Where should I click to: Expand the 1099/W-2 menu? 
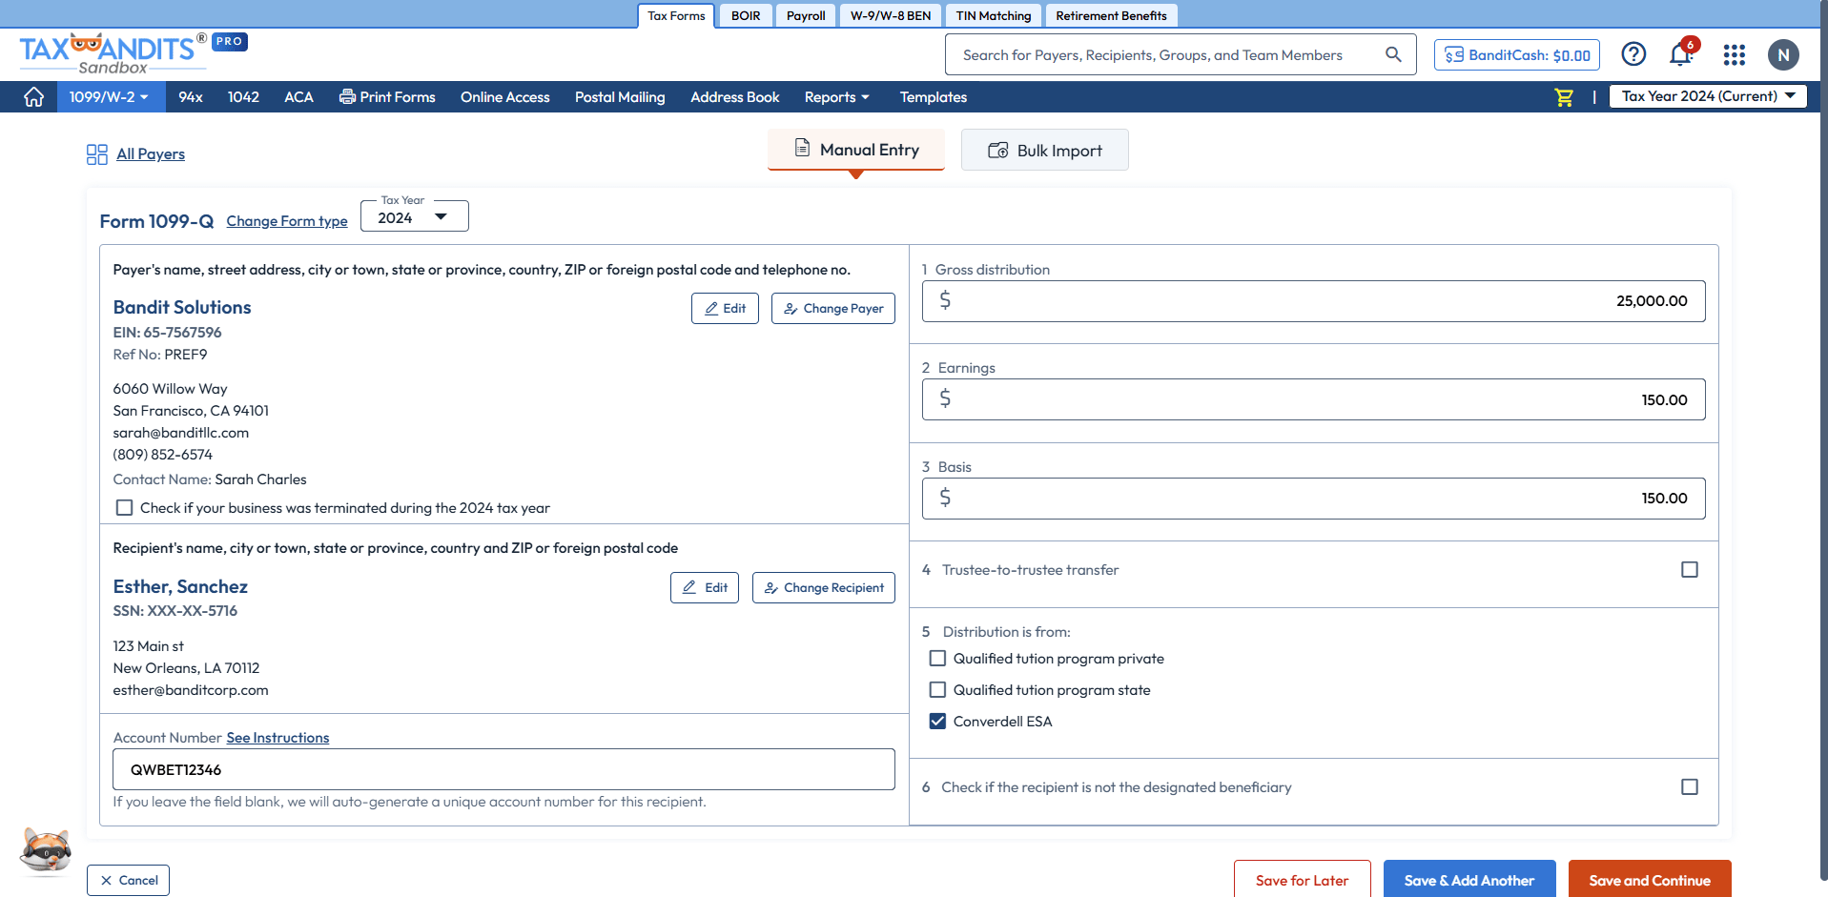click(x=109, y=97)
